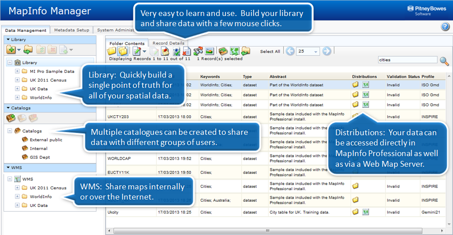453x235 pixels.
Task: Select the Record Details tab
Action: [x=168, y=43]
